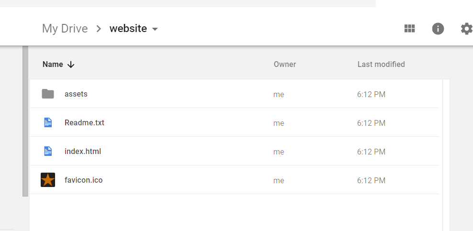Open the settings gear menu
The image size is (473, 231).
(466, 29)
